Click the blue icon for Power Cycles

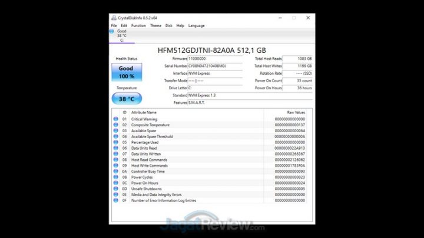tap(116, 177)
